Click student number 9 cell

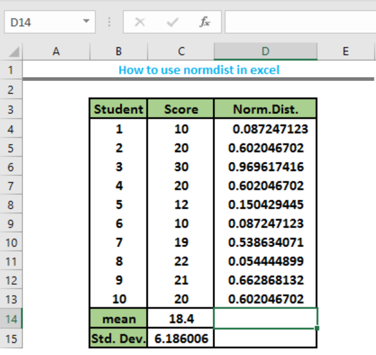point(118,280)
